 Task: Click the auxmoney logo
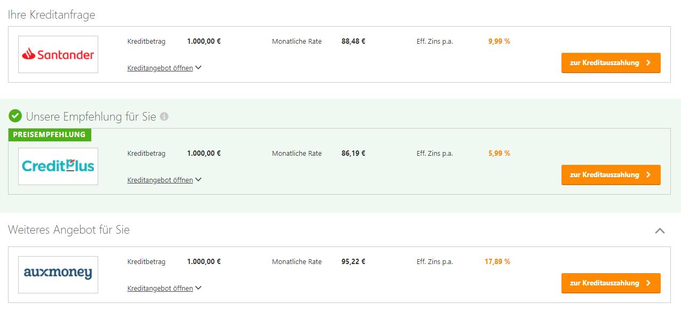[x=58, y=274]
